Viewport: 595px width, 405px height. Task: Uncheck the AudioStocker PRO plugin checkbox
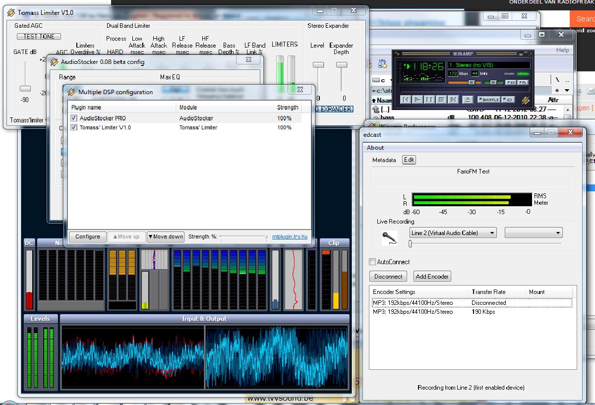point(74,118)
